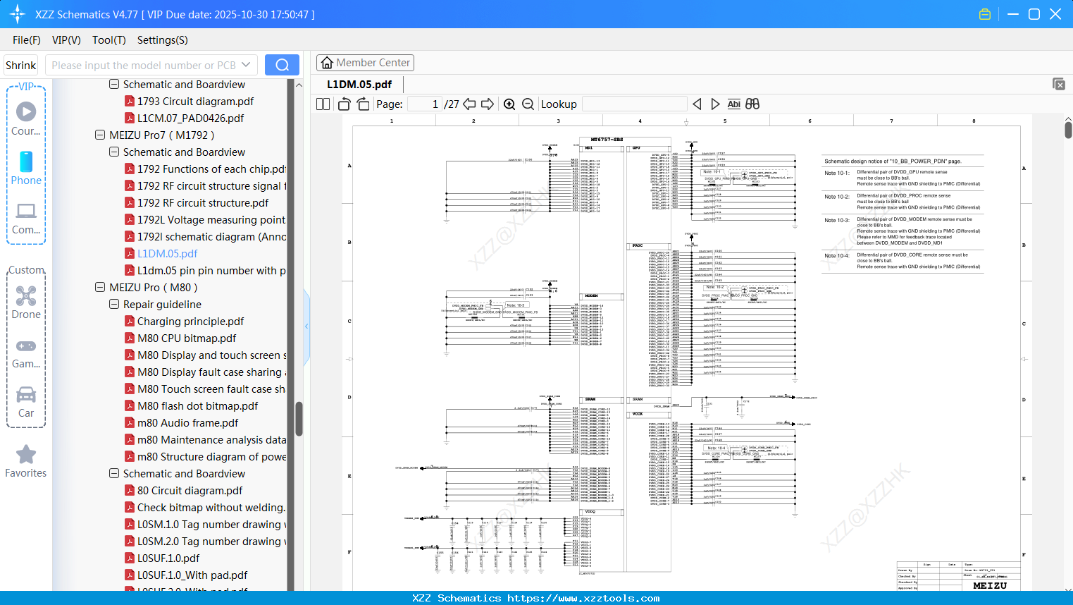
Task: Open 1793 Circuit diagram.pdf
Action: (195, 101)
